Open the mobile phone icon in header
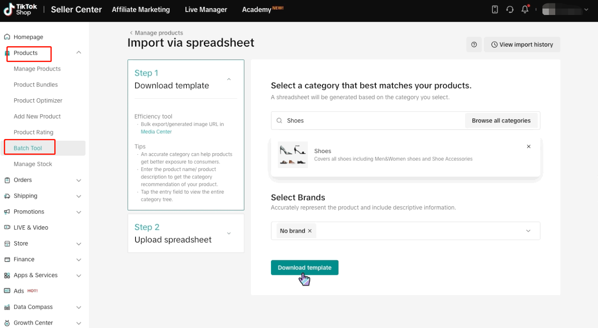Image resolution: width=598 pixels, height=328 pixels. [x=495, y=9]
